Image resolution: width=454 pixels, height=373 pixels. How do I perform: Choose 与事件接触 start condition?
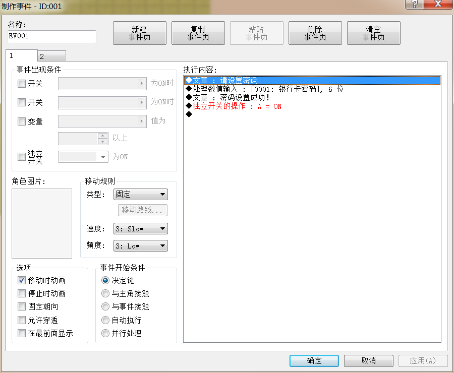click(105, 306)
